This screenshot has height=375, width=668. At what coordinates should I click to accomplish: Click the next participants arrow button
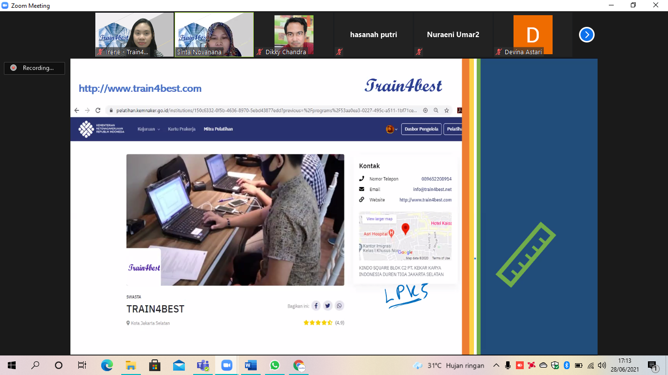click(586, 35)
